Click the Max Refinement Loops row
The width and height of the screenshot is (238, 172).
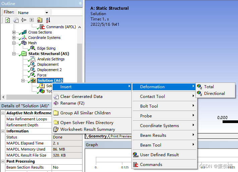(x=28, y=119)
